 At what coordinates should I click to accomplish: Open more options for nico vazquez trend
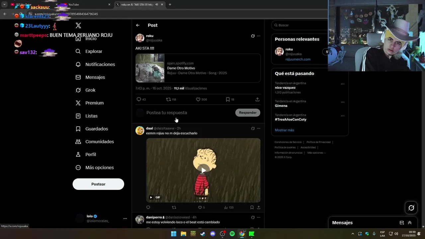(x=343, y=84)
